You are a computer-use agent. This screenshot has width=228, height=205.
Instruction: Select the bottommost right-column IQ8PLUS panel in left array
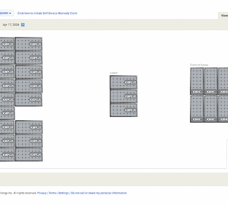[x=29, y=154]
